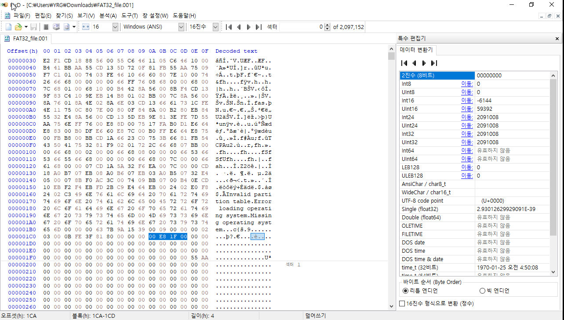Open the 도구(T) menu
This screenshot has width=564, height=320.
point(130,15)
